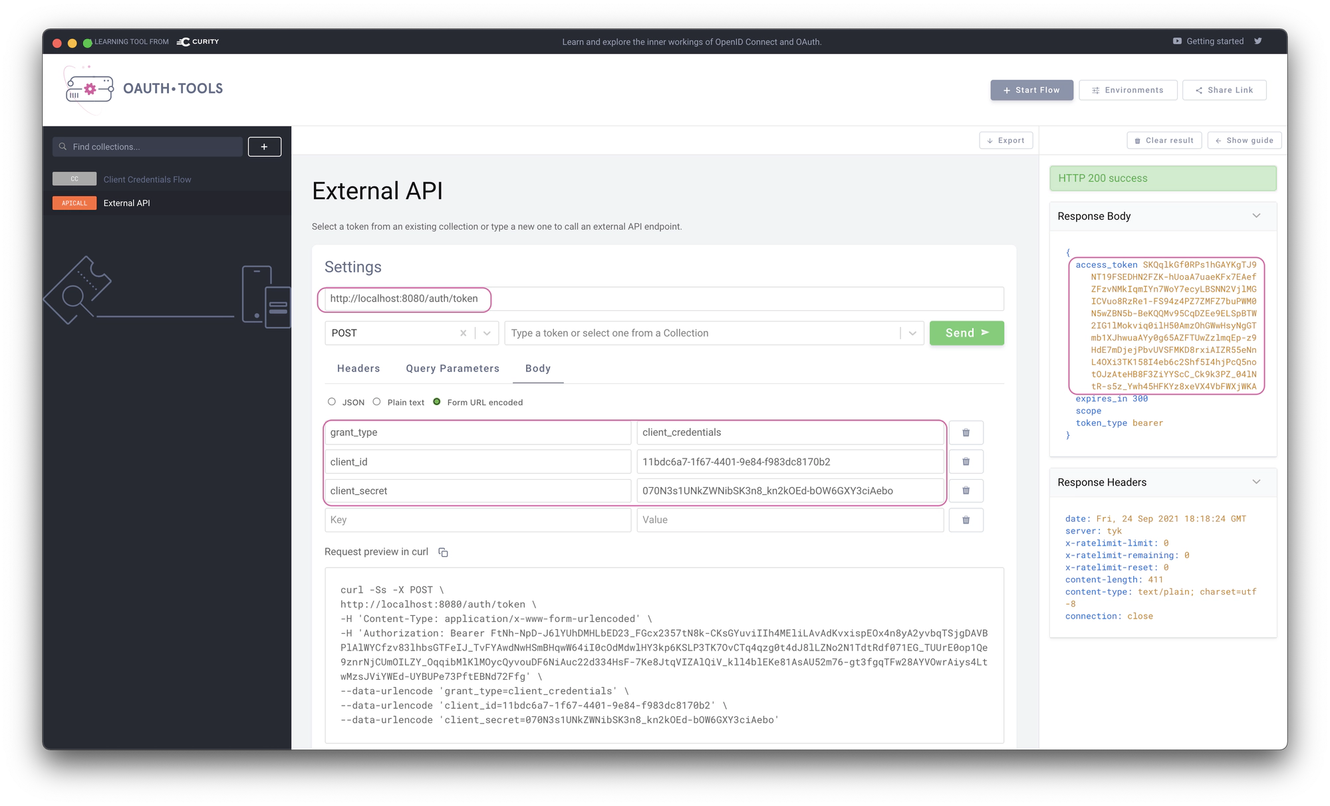Open the Getting started YouTube link
Viewport: 1330px width, 806px height.
click(x=1208, y=41)
